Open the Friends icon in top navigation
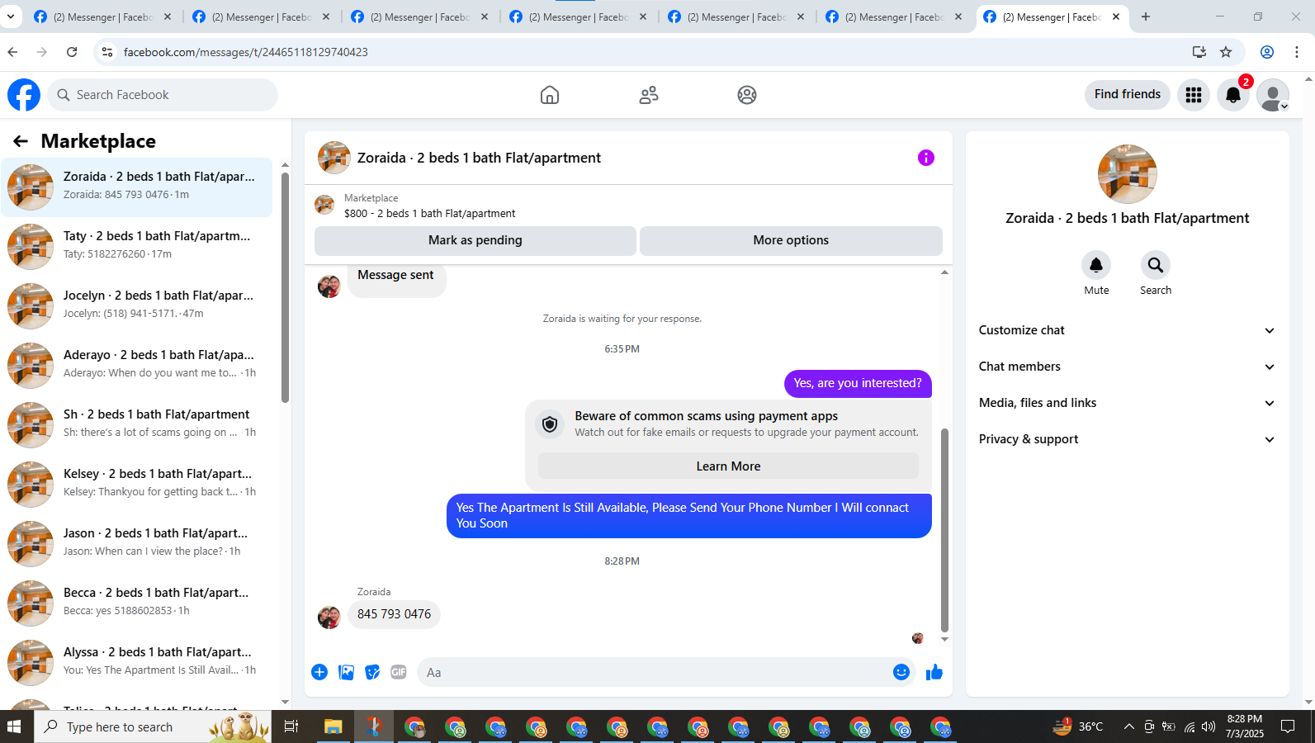The width and height of the screenshot is (1315, 743). coord(649,95)
